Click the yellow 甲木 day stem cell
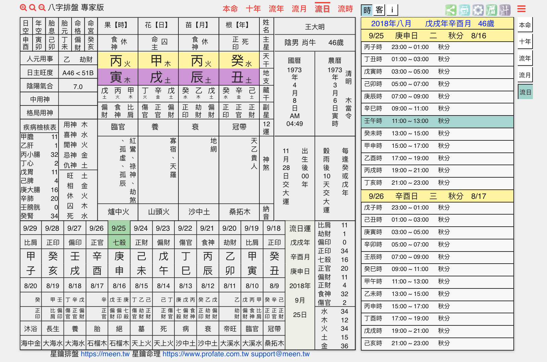 [x=158, y=60]
